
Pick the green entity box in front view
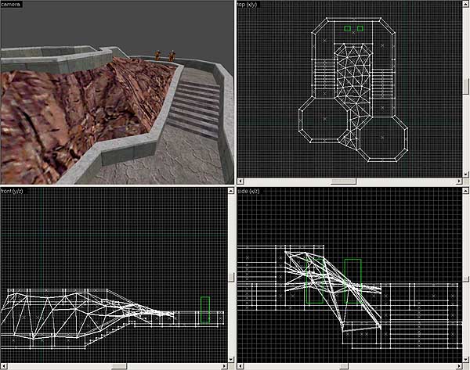coord(205,309)
